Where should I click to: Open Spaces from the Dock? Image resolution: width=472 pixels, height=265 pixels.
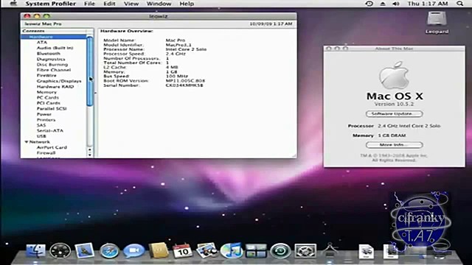(x=256, y=250)
